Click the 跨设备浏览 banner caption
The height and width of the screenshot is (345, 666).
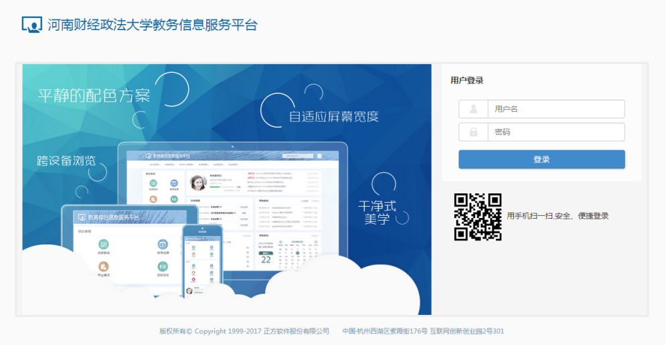(x=66, y=160)
